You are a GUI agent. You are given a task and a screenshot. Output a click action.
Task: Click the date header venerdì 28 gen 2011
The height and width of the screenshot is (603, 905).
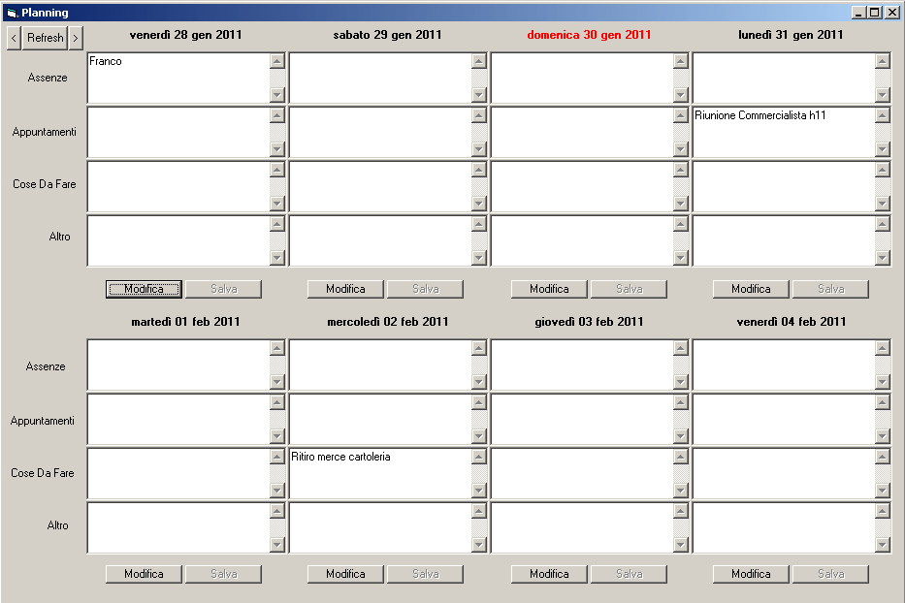186,35
